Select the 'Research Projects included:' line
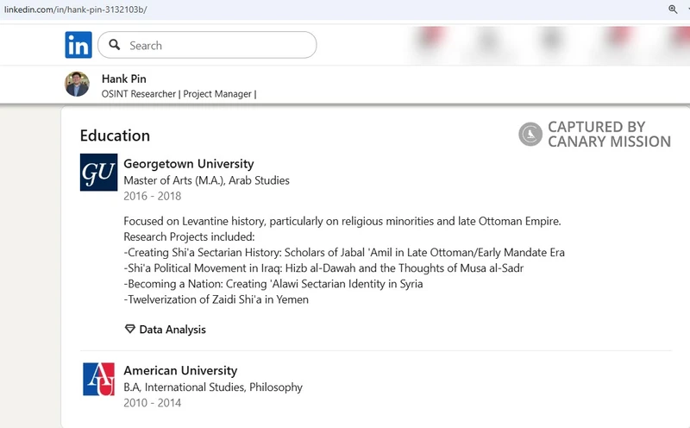 coord(189,237)
